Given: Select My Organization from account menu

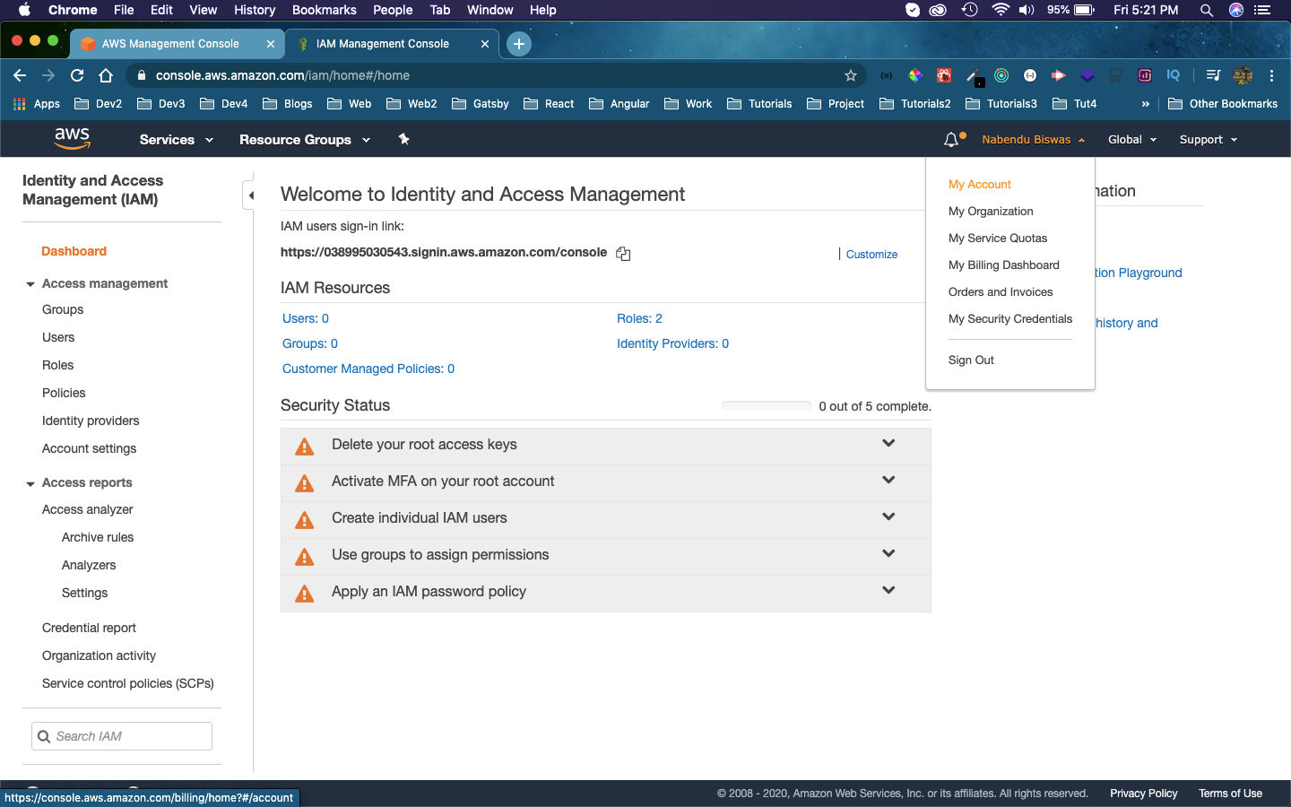Looking at the screenshot, I should [991, 211].
